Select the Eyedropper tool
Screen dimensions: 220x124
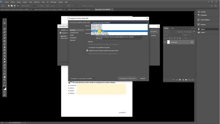click(4, 38)
